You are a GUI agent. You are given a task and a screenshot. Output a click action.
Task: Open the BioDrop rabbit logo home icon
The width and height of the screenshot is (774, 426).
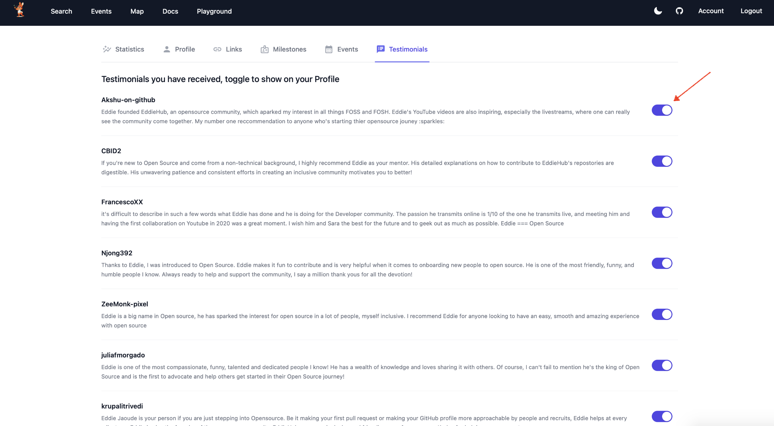pos(19,10)
